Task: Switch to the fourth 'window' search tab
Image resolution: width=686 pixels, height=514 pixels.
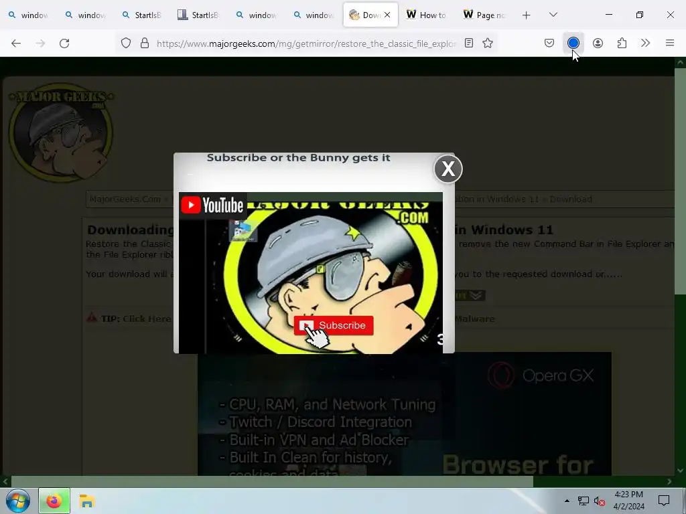Action: pos(313,15)
